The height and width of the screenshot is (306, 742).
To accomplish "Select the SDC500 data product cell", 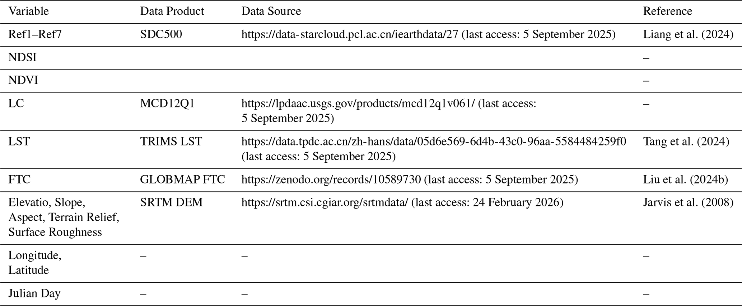I will point(161,34).
